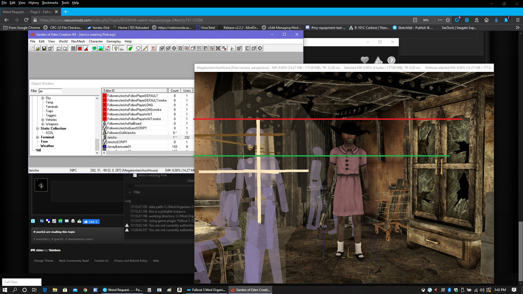Open Firefox page actions three-dot menu

[x=440, y=20]
